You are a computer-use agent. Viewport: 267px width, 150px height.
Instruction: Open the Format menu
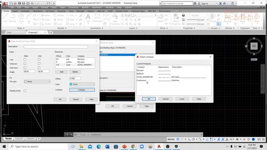[x=45, y=7]
